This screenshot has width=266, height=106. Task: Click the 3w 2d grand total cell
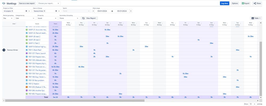(55, 97)
